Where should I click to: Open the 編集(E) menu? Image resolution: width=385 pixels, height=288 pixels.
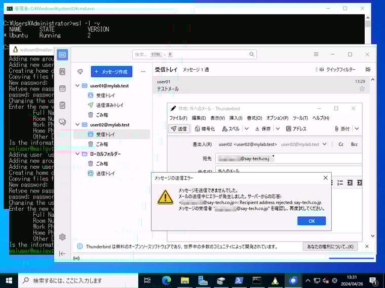point(199,118)
